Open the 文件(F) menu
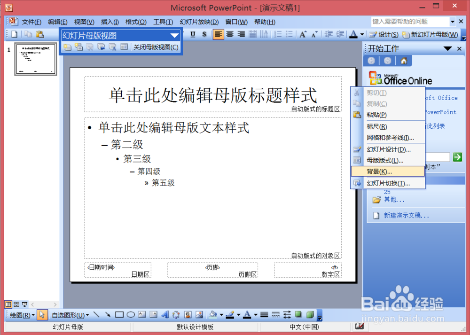The width and height of the screenshot is (470, 335). point(31,22)
